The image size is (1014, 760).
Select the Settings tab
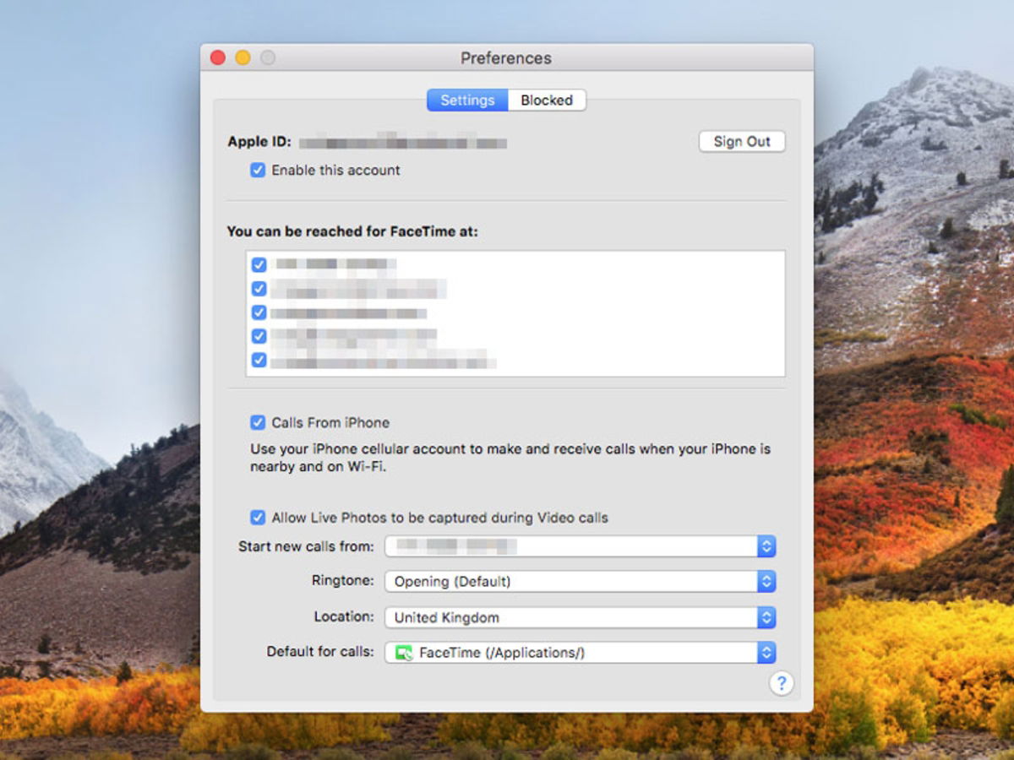click(x=467, y=100)
